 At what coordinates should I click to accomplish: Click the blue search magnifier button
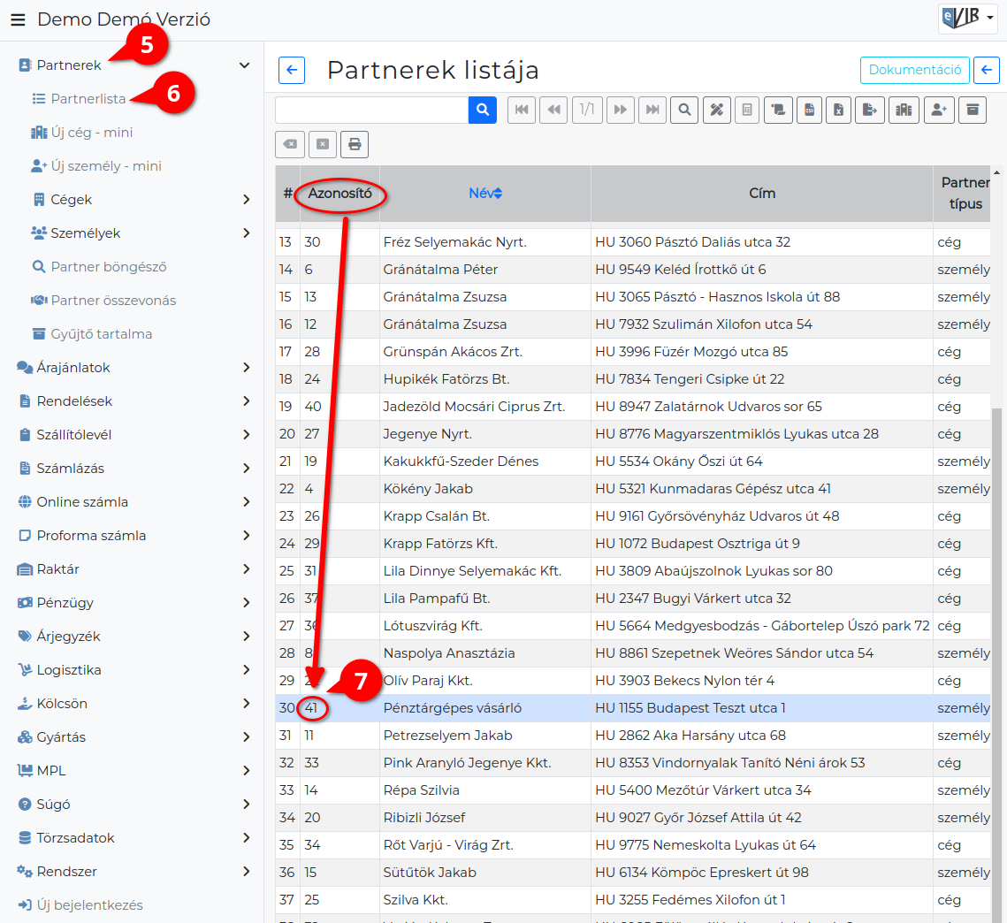483,110
